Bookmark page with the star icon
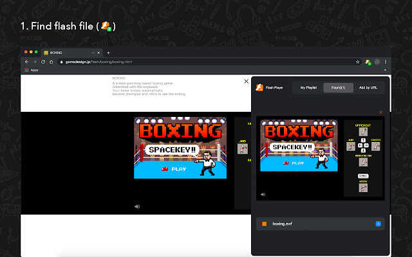 (357, 62)
